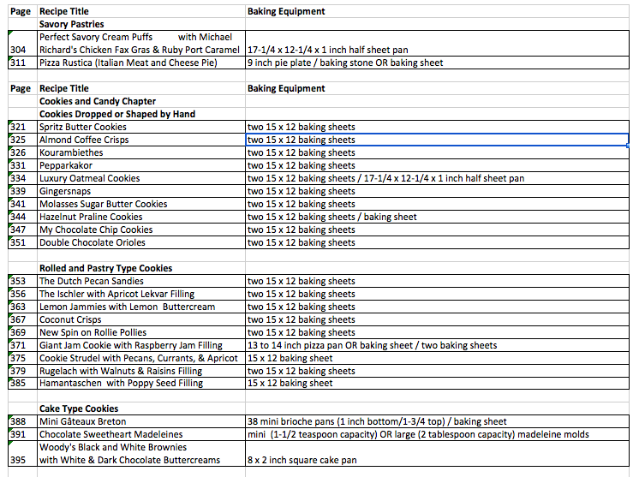This screenshot has height=477, width=639.
Task: Select 'two 15 x 12 baking sheets / baking sheet'
Action: point(437,217)
